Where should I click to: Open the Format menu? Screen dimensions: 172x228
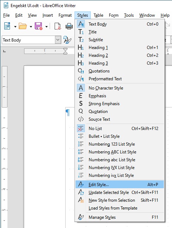click(x=65, y=15)
